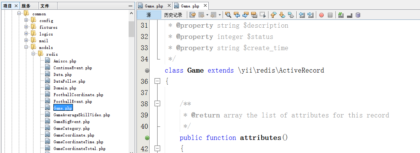
Task: Switch to 历史记录 history view
Action: pos(173,15)
